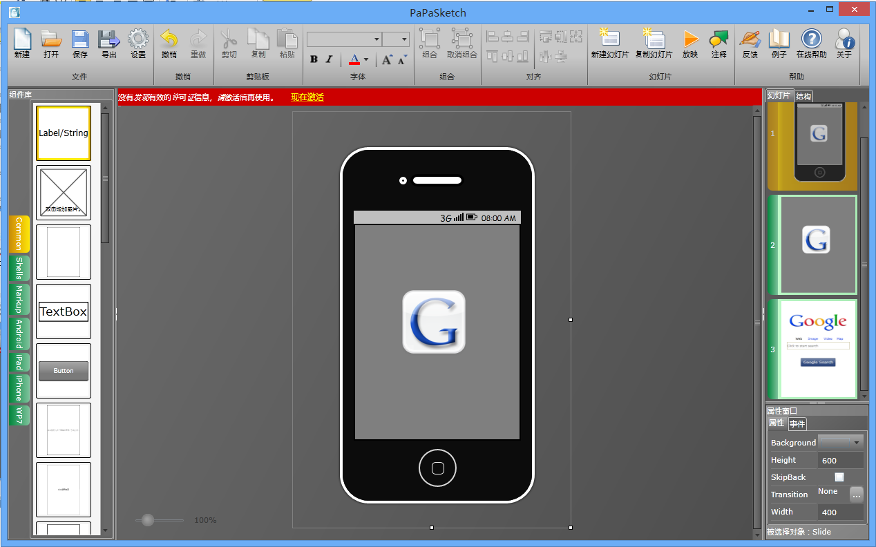Open 设置 (Settings) gear icon

[138, 40]
